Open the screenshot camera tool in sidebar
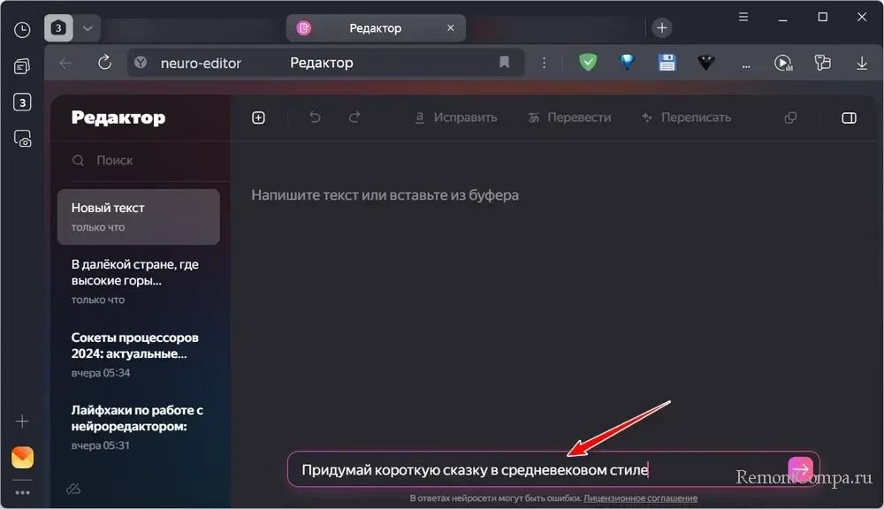Viewport: 884px width, 509px height. [22, 139]
